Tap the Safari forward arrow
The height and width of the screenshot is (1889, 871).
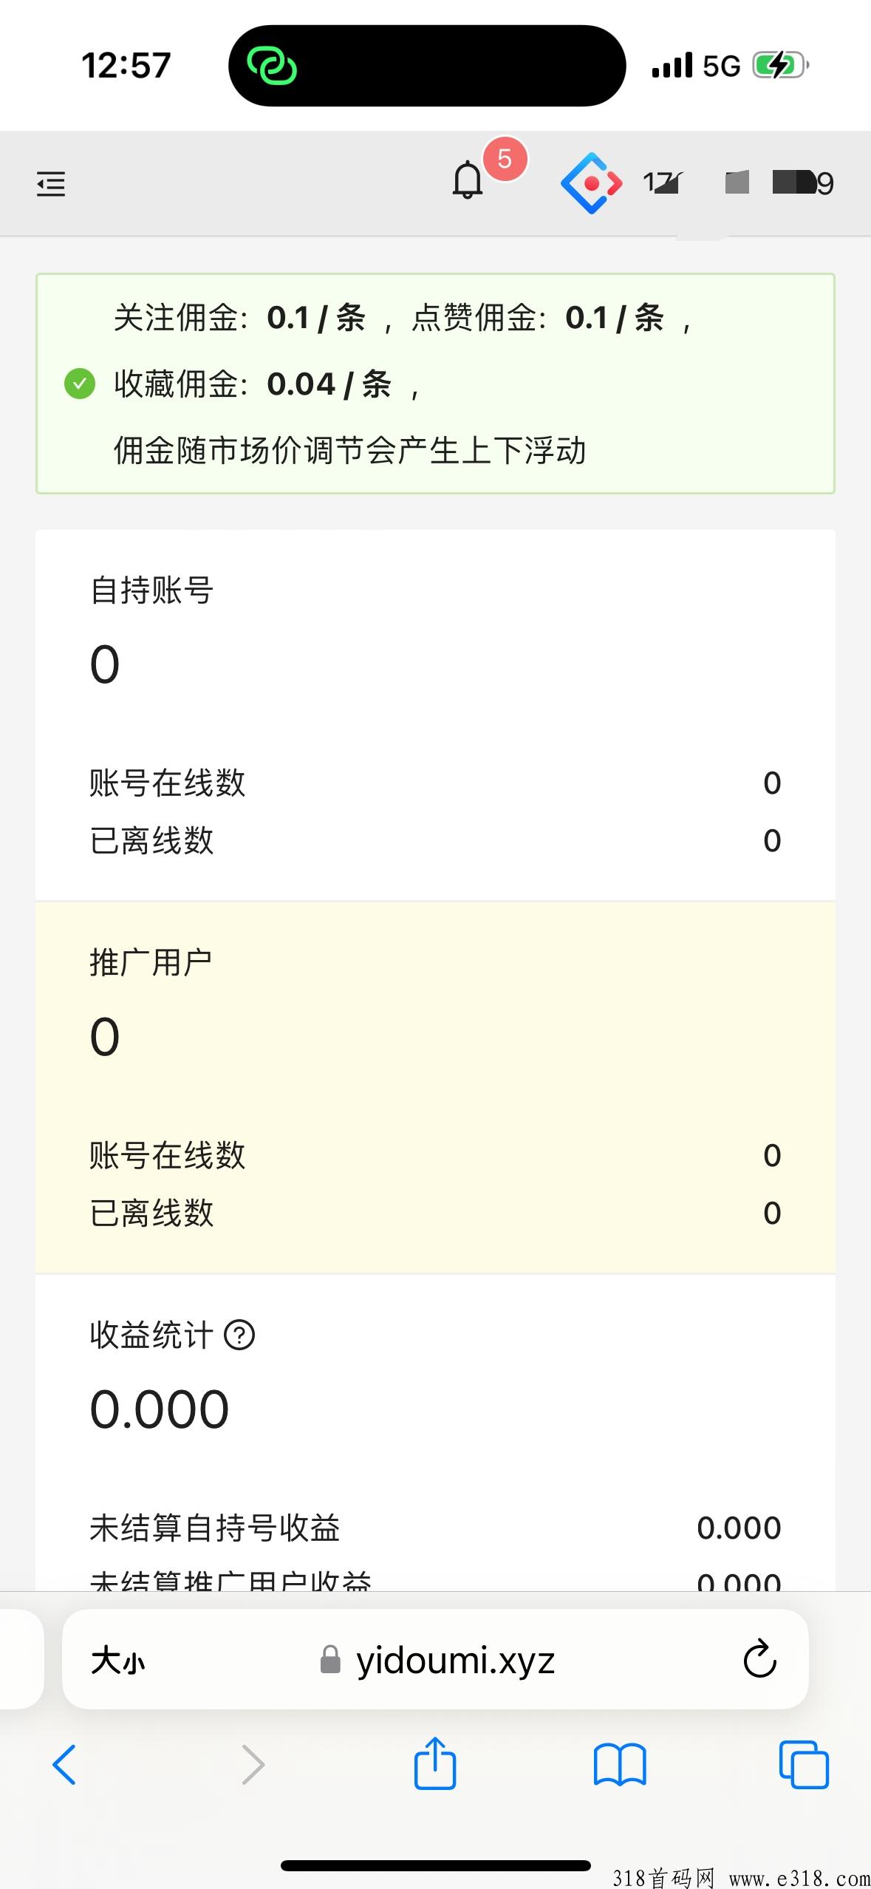click(253, 1765)
